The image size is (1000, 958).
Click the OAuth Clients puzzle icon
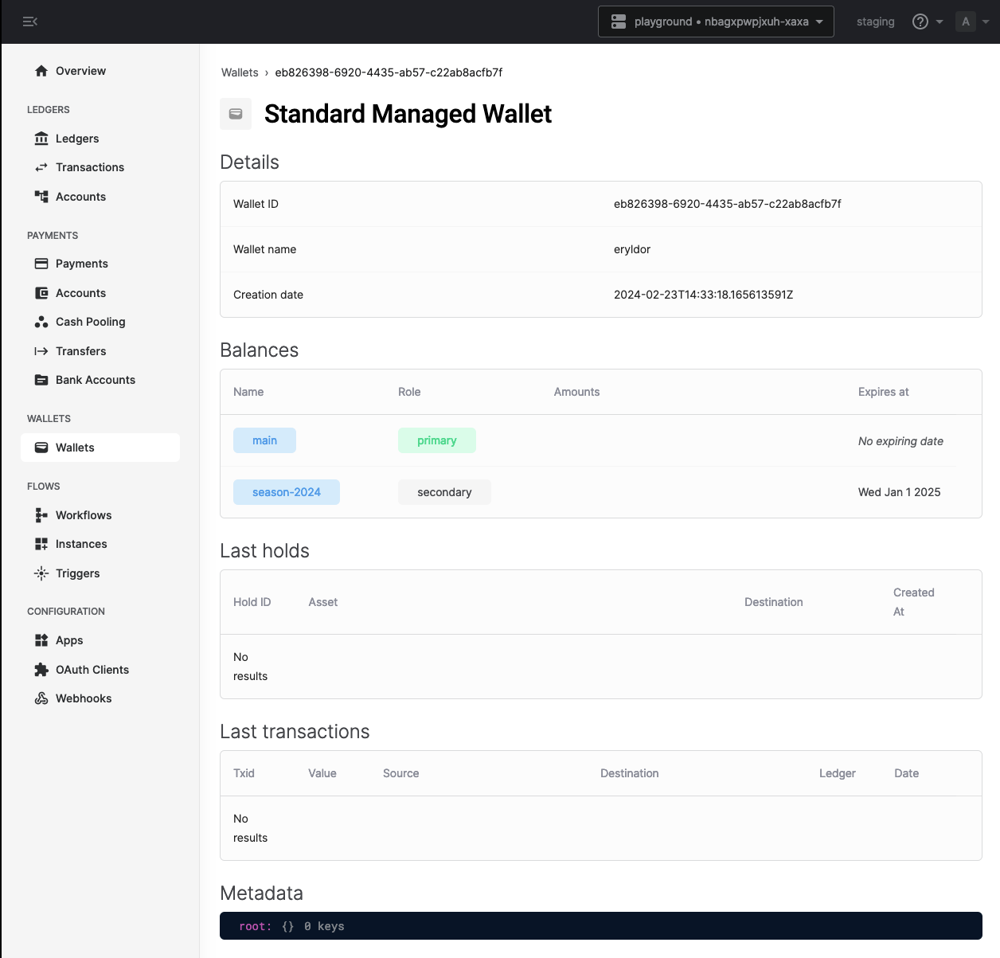coord(41,670)
